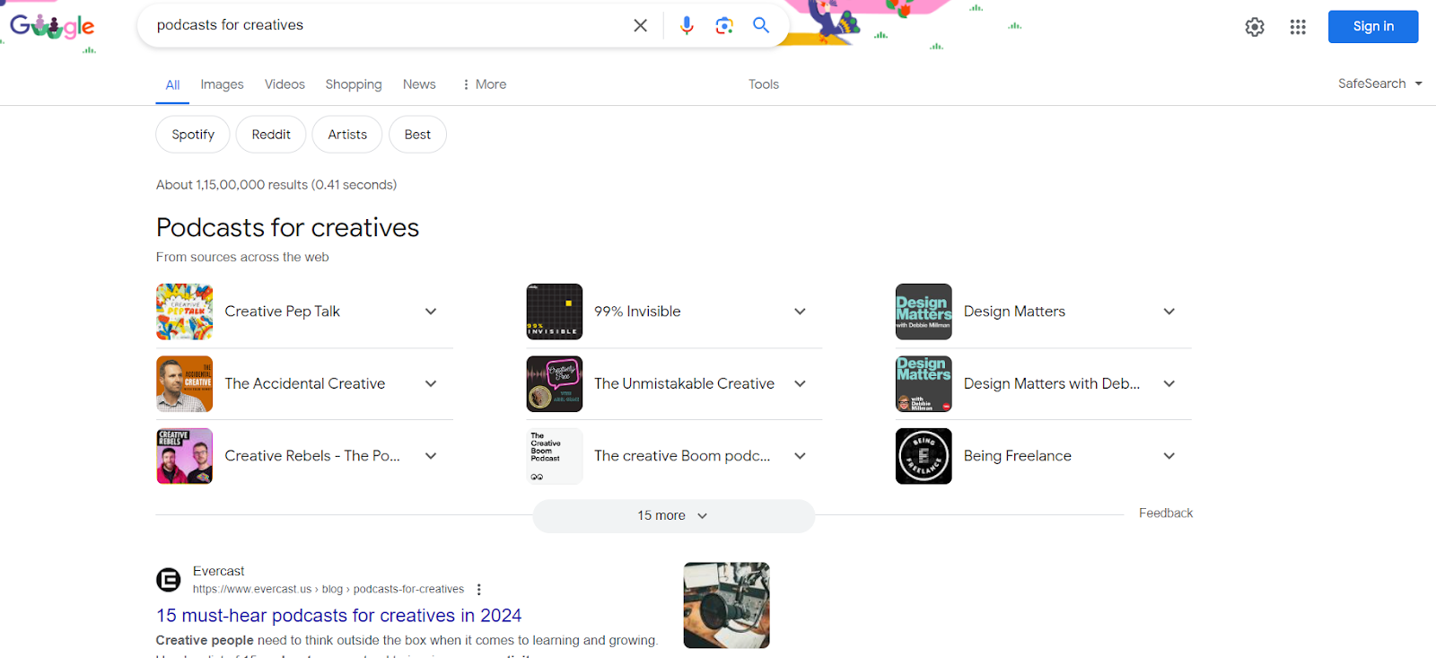Expand The Unmistakable Creative entry
Screen dimensions: 1436x658
click(801, 384)
